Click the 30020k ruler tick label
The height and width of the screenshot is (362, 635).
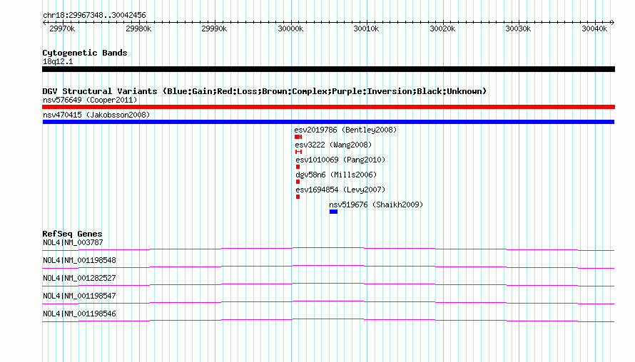tap(442, 29)
